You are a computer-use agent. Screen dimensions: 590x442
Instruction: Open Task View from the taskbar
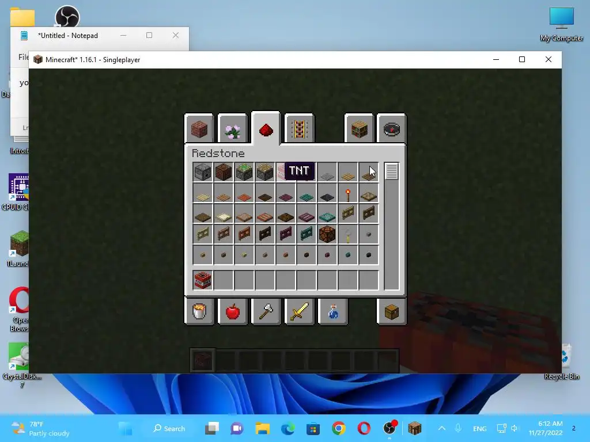212,428
